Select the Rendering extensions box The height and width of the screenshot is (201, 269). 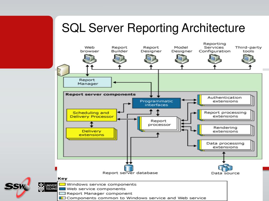coord(226,130)
